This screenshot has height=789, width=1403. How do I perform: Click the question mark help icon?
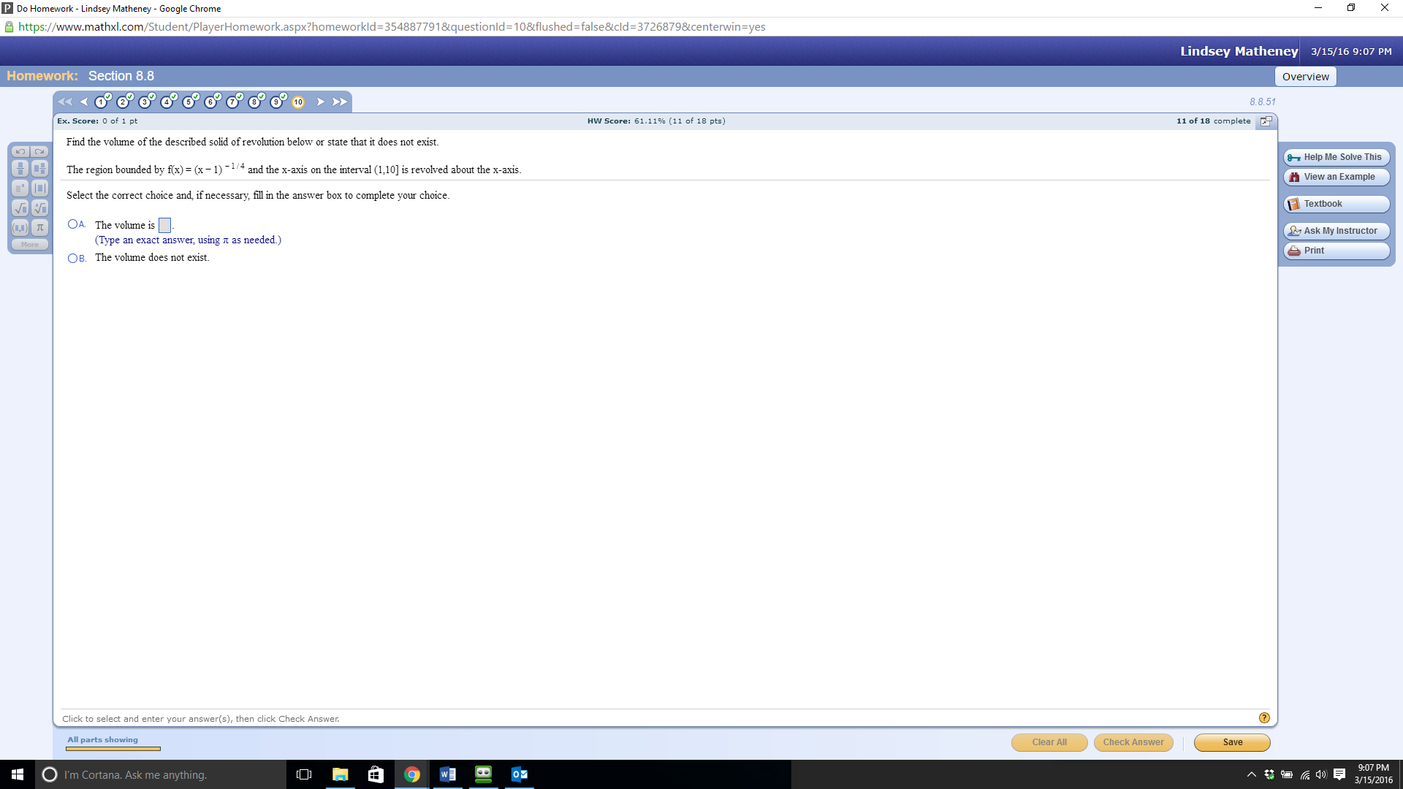pyautogui.click(x=1264, y=717)
